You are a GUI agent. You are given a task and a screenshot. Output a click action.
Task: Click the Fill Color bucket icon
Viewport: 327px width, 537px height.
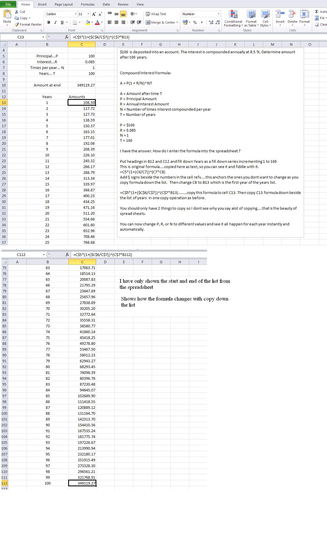88,22
